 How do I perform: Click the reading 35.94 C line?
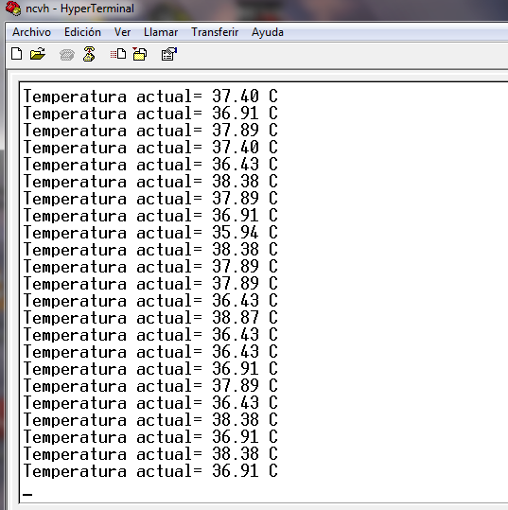[x=150, y=232]
